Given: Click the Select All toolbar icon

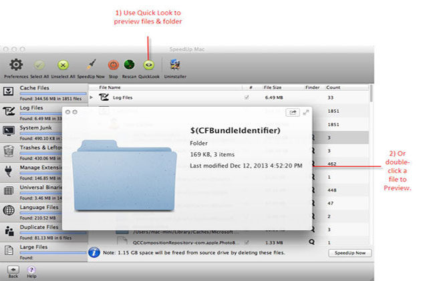Looking at the screenshot, I should (x=39, y=65).
